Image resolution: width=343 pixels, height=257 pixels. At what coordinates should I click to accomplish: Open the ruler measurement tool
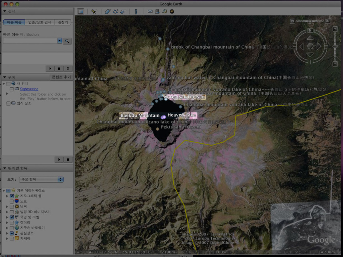136,12
